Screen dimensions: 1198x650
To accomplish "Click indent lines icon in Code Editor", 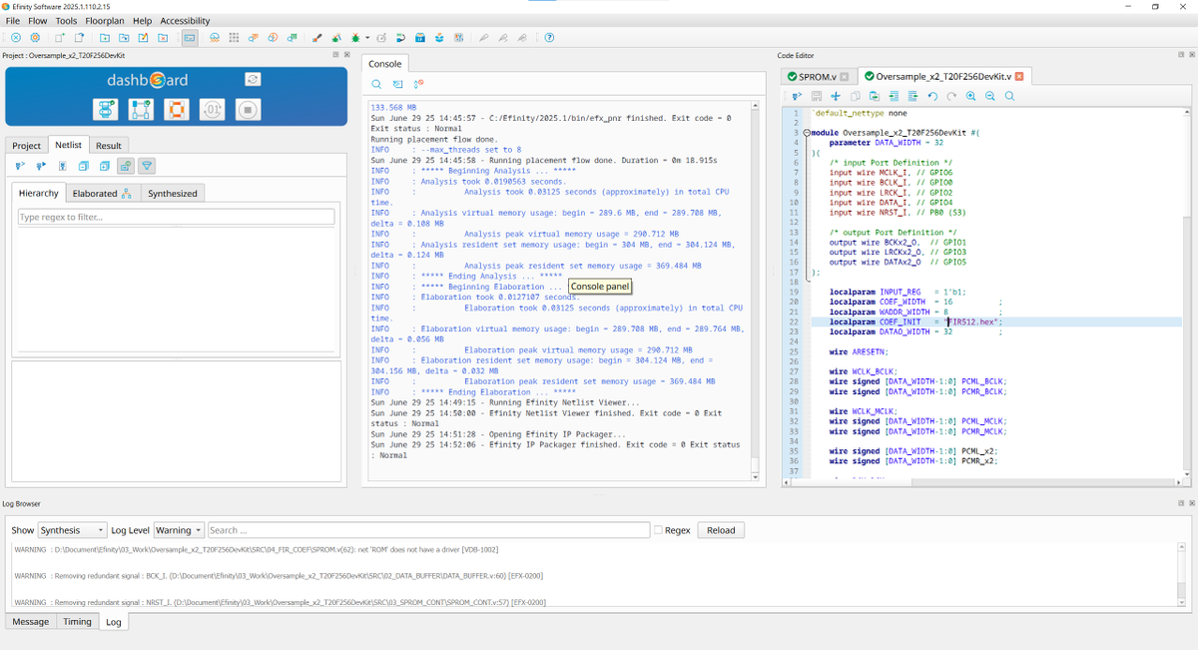I will 894,96.
